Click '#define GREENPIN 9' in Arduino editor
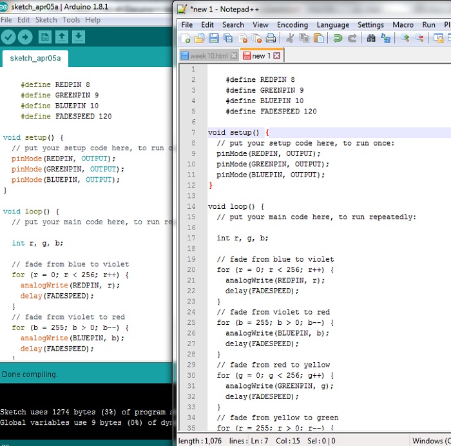This screenshot has width=451, height=446. click(x=59, y=95)
